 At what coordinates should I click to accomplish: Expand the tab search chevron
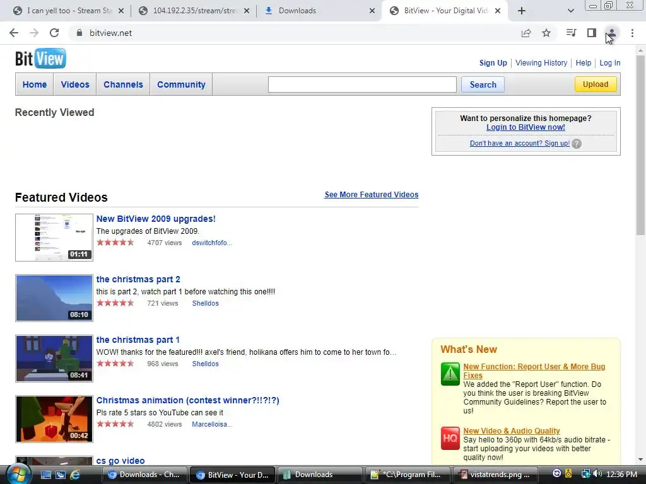click(x=570, y=11)
